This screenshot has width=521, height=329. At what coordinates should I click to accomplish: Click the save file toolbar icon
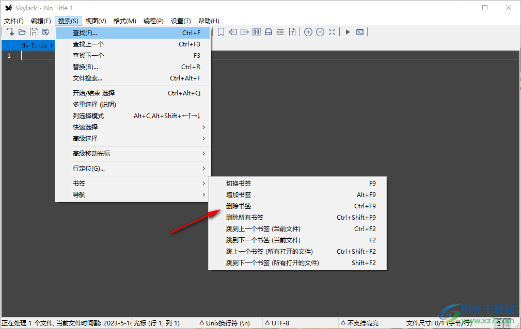(34, 32)
